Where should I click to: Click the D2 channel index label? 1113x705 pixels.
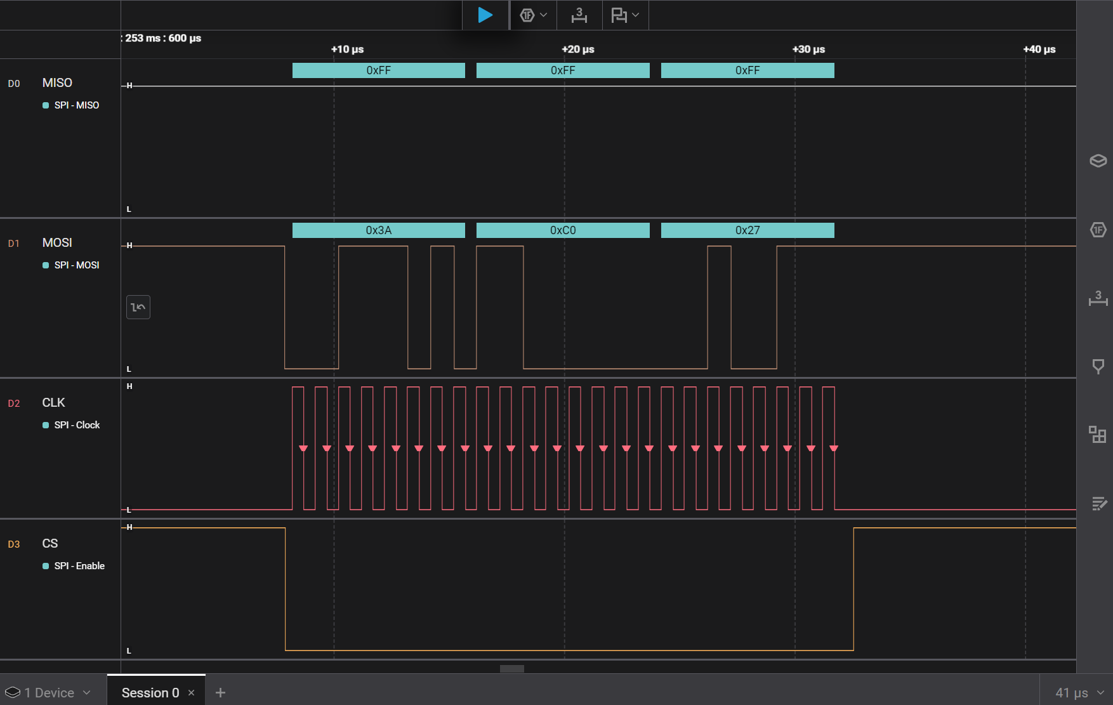point(14,404)
